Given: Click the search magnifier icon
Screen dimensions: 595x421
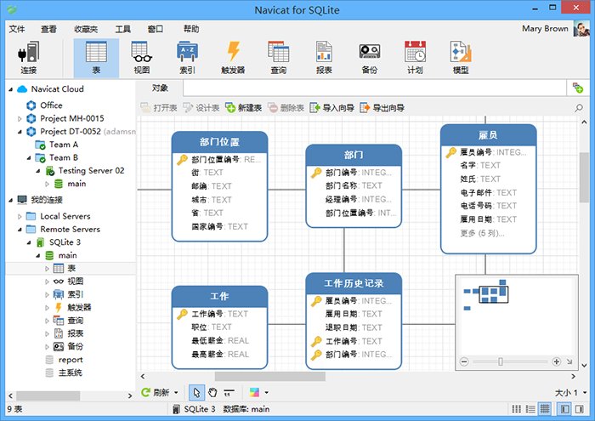Looking at the screenshot, I should tap(579, 108).
